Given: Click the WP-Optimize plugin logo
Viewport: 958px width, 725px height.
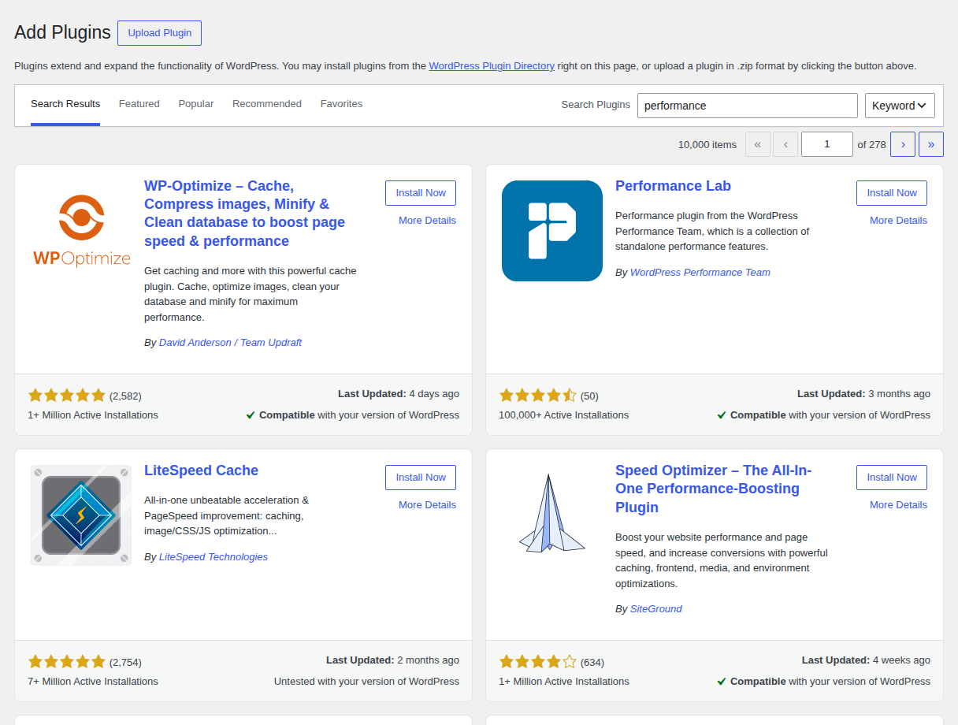Looking at the screenshot, I should tap(81, 231).
